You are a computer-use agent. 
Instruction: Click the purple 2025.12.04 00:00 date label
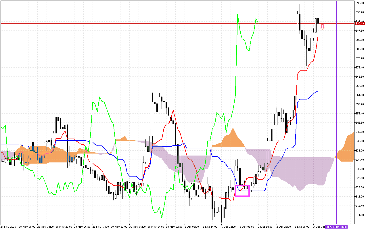tap(336, 227)
